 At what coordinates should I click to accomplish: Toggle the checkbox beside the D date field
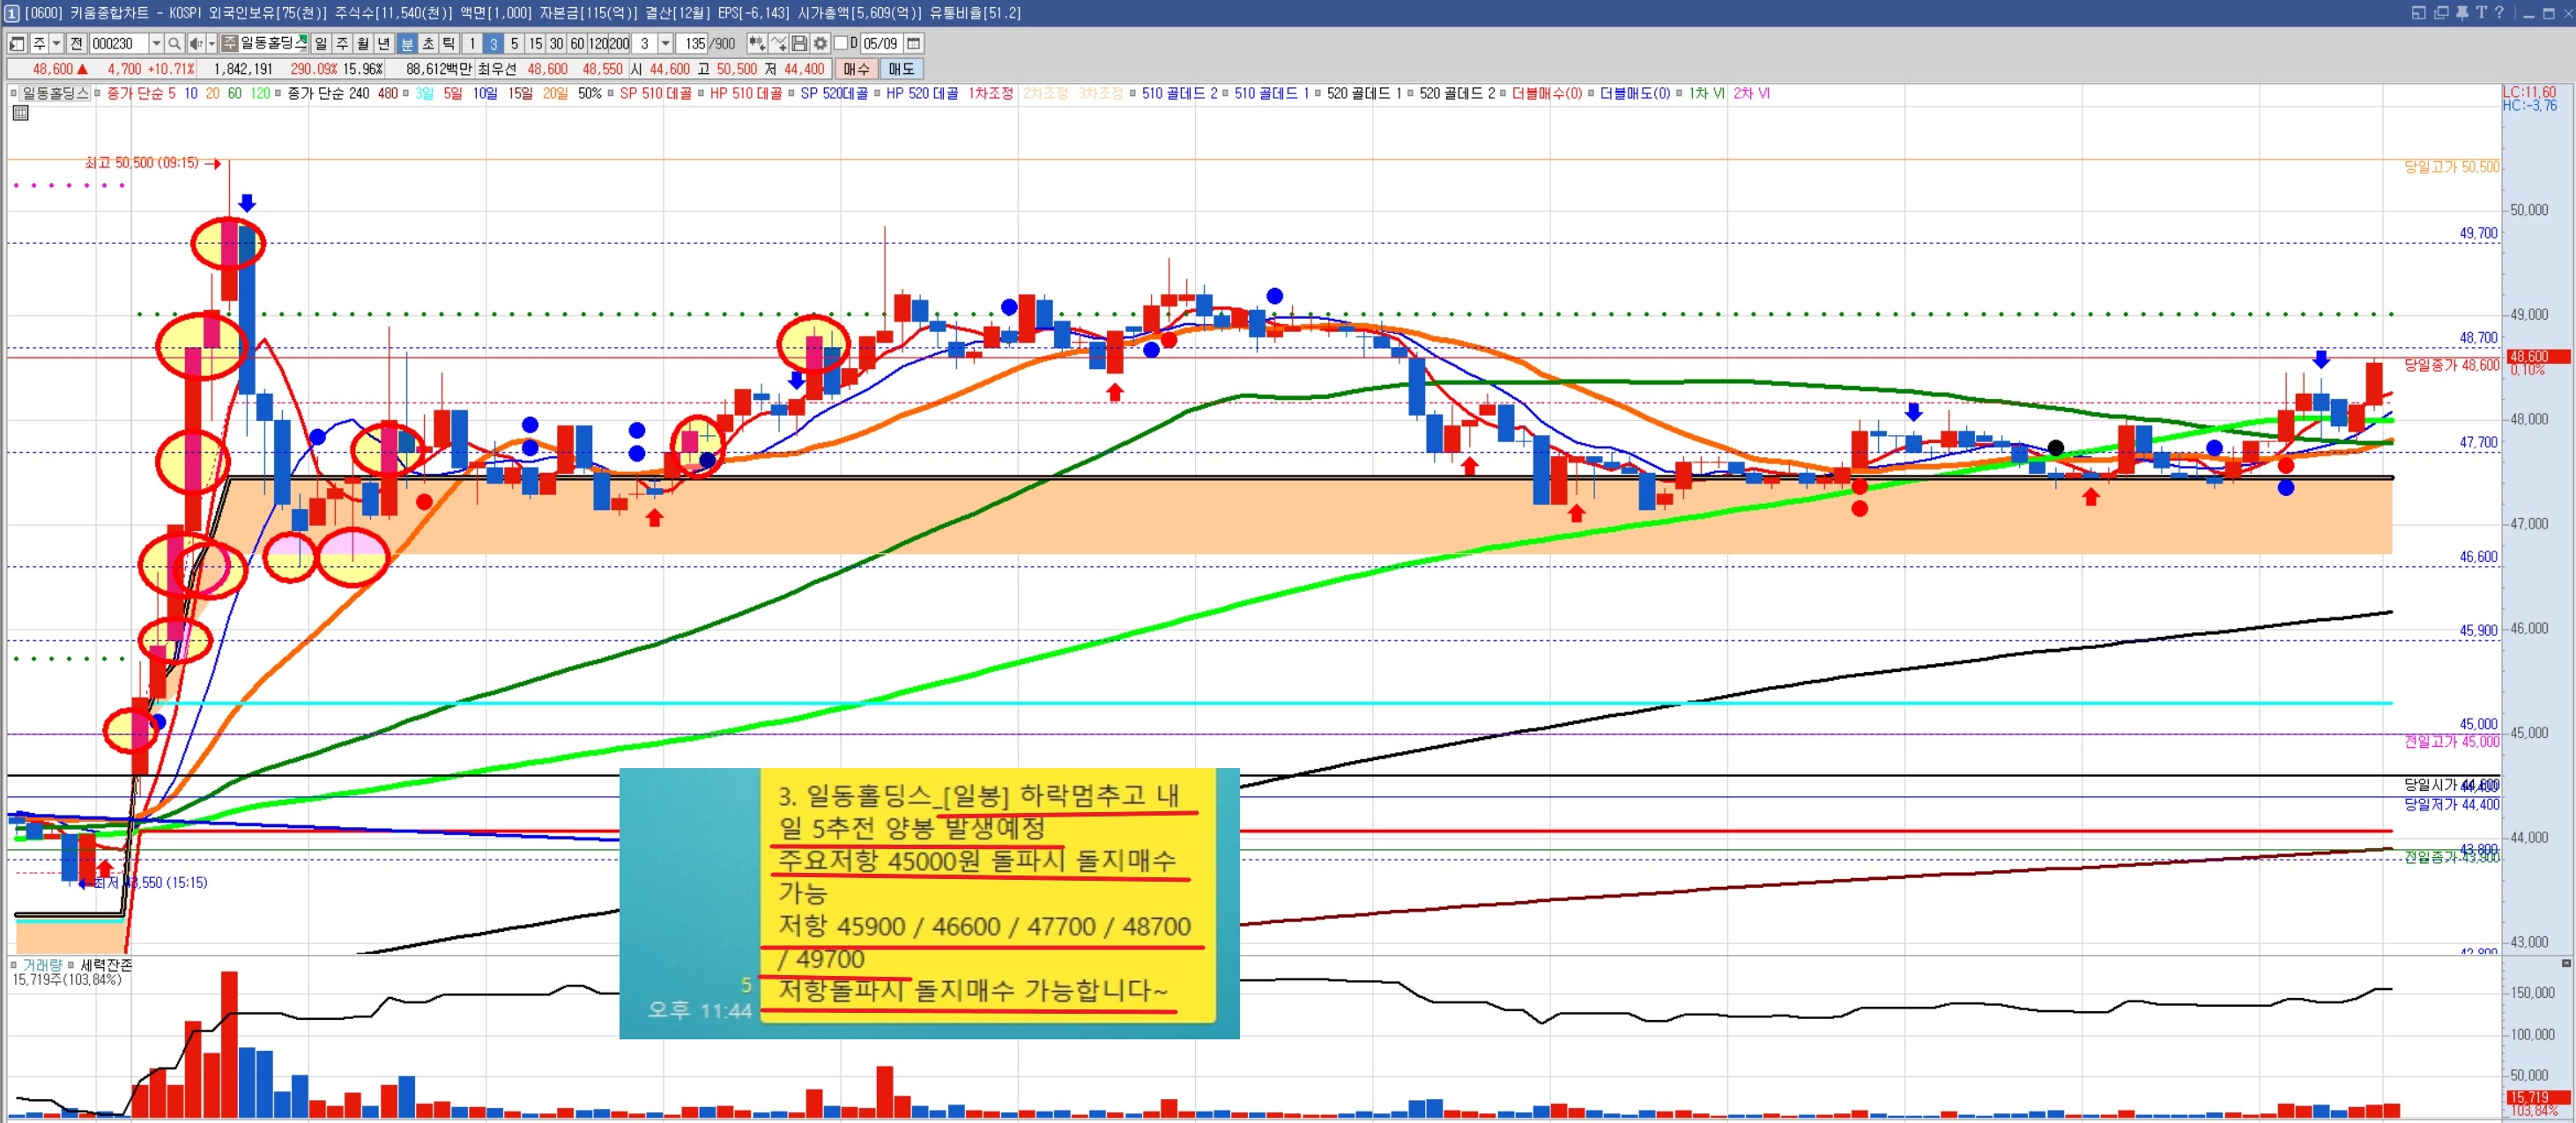pos(840,44)
